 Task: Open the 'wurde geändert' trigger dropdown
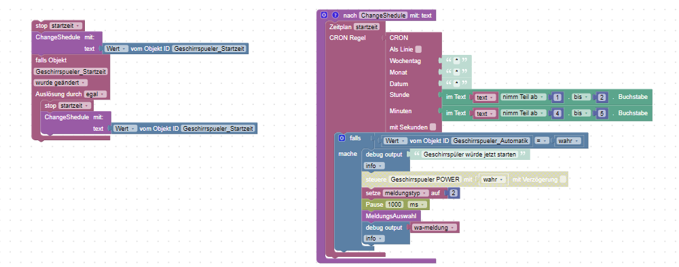point(60,83)
